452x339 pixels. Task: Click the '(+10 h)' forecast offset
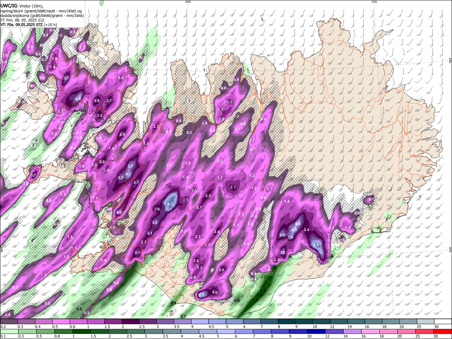tap(51, 25)
